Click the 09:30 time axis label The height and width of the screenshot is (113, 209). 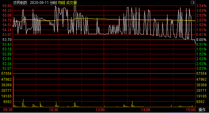click(x=8, y=110)
